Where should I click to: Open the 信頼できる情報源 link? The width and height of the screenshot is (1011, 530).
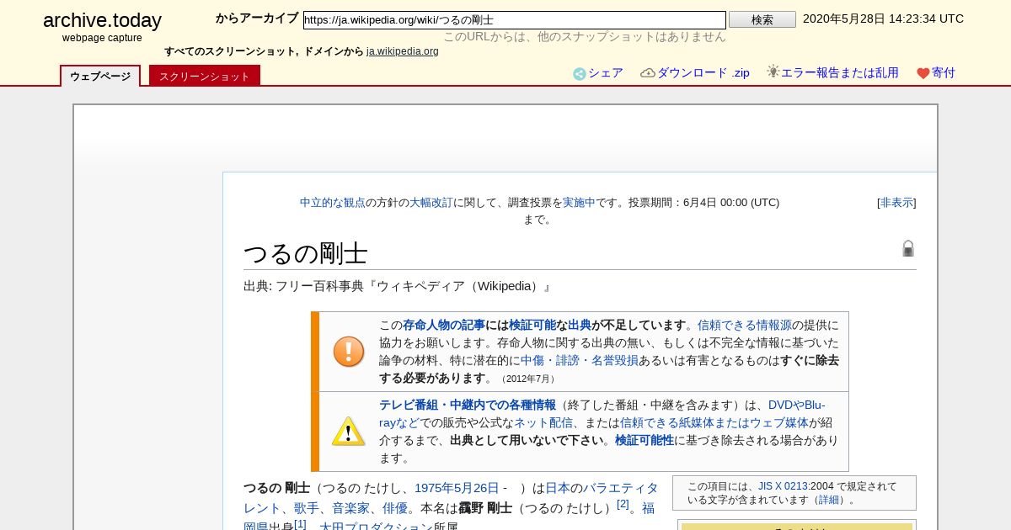[745, 325]
